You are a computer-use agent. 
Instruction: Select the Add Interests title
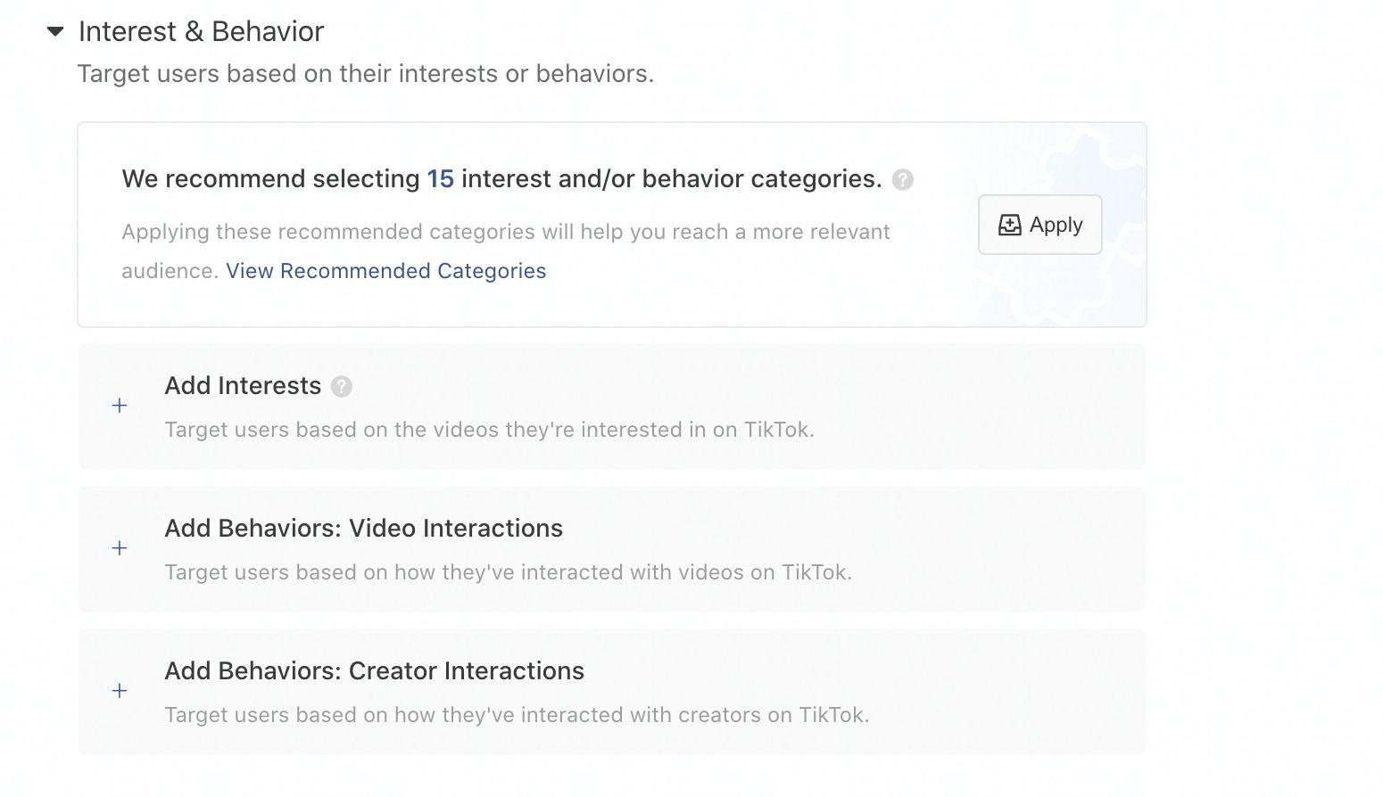coord(243,386)
